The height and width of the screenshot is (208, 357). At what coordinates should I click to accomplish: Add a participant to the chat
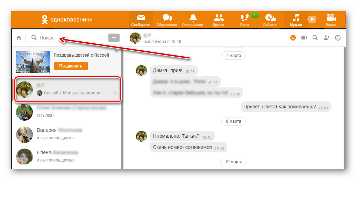(x=327, y=37)
